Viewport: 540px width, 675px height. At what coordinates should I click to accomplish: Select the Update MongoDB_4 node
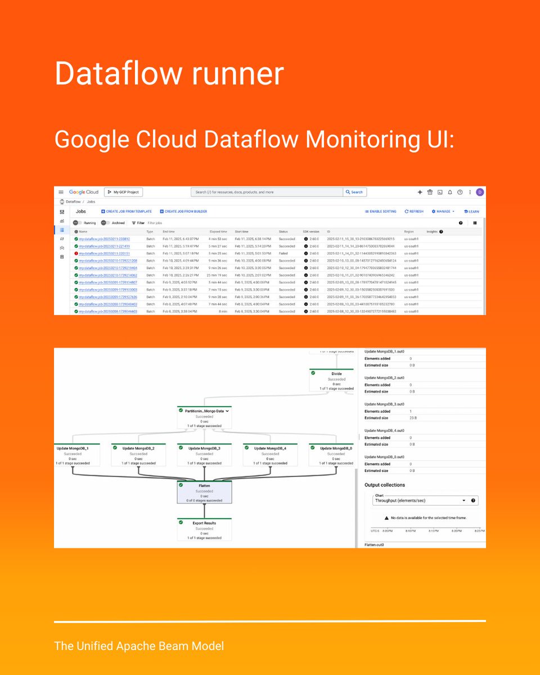[x=270, y=454]
